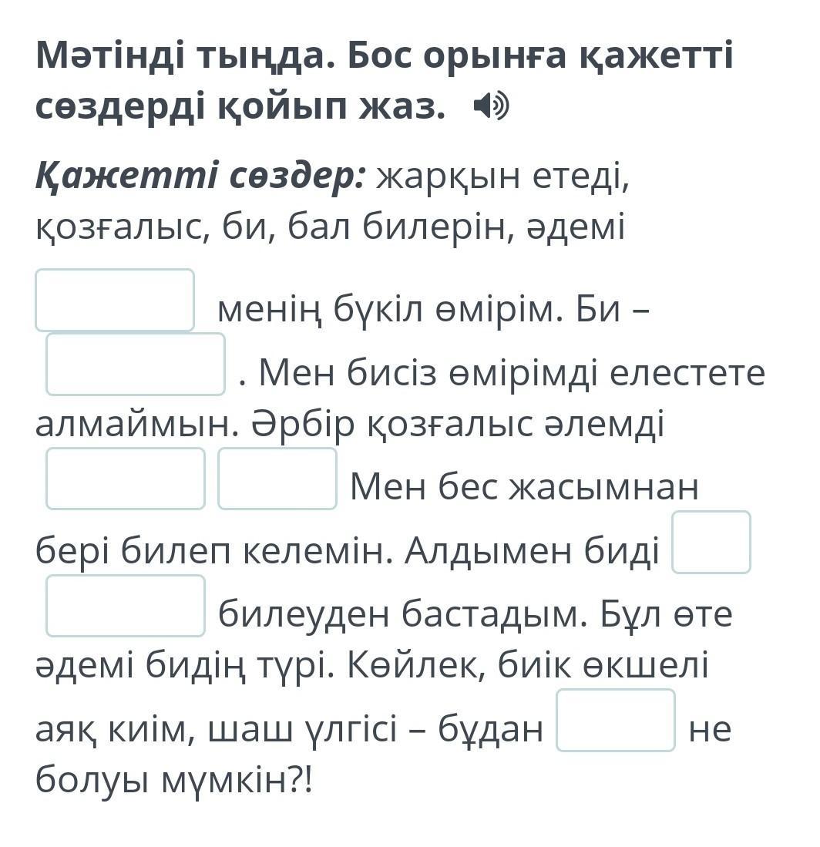Click the blank before "менің бүкіл өмірім"
Screen dimensions: 820x847
[115, 300]
